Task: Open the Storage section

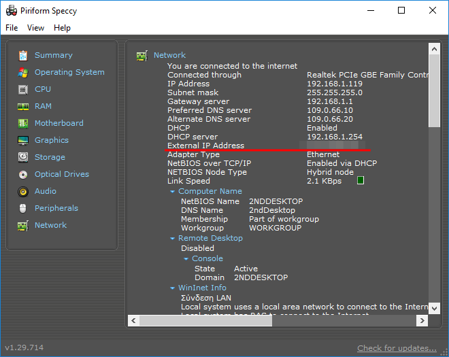Action: [50, 157]
